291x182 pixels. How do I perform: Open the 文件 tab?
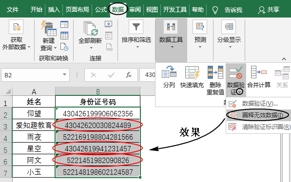pyautogui.click(x=13, y=10)
